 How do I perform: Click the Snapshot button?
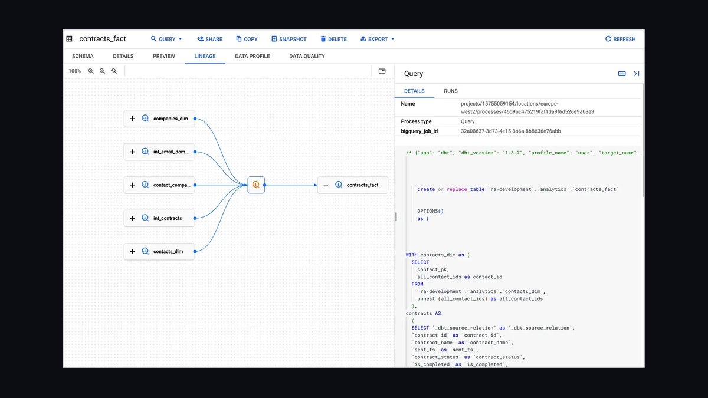(289, 39)
